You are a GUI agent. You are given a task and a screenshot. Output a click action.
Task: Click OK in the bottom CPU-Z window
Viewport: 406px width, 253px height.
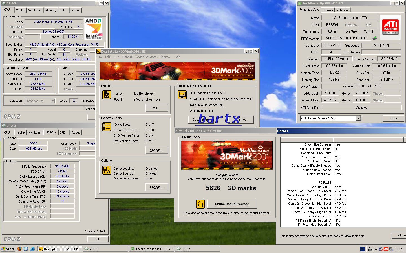(x=98, y=239)
